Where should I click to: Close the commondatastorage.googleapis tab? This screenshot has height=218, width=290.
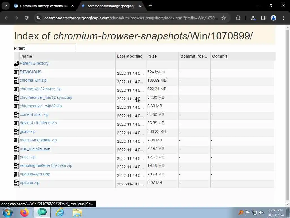[140, 6]
